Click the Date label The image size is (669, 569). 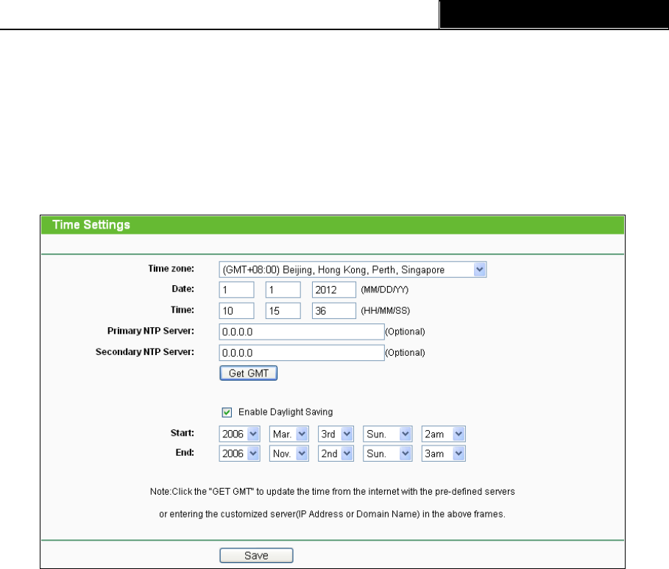coord(183,289)
